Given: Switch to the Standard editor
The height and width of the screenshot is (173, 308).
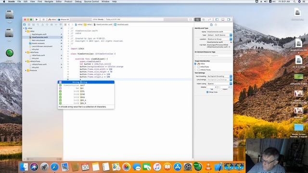Looking at the screenshot, I should pos(198,19).
